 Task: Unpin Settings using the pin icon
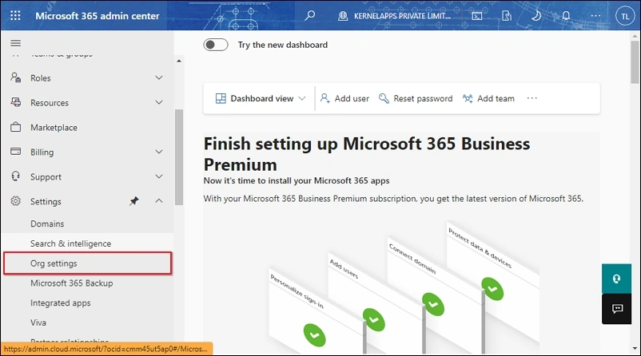point(134,201)
